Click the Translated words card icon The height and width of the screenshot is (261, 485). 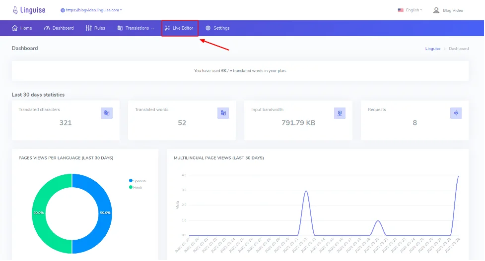[223, 113]
